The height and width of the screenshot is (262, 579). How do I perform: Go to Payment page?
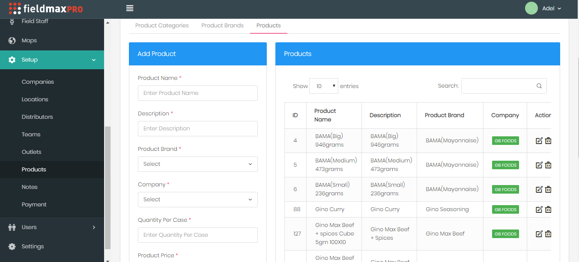[34, 204]
